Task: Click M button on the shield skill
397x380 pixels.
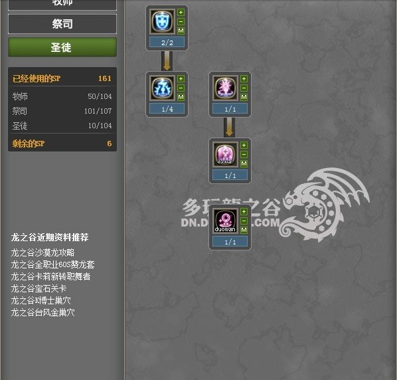Action: [181, 31]
